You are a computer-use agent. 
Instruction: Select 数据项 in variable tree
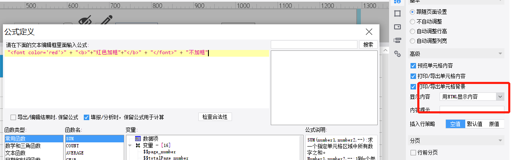click(x=150, y=139)
